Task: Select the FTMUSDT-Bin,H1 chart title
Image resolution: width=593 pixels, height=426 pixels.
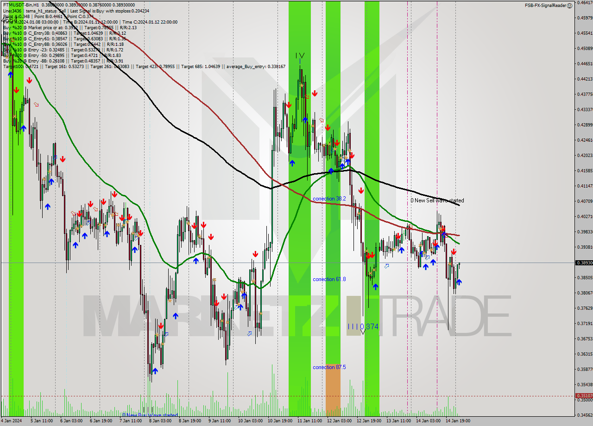Action: [x=21, y=5]
